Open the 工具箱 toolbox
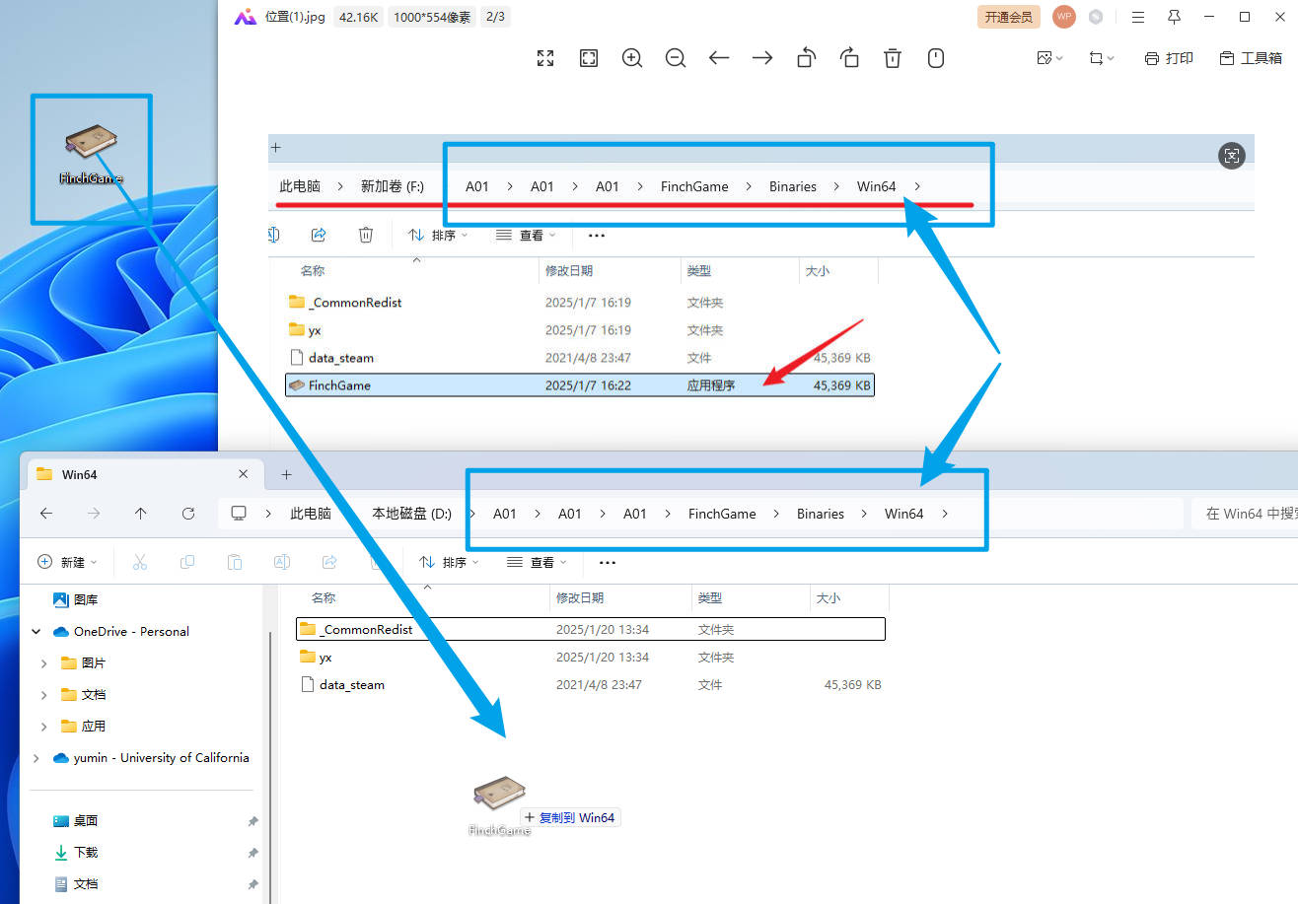1298x904 pixels. pyautogui.click(x=1251, y=58)
